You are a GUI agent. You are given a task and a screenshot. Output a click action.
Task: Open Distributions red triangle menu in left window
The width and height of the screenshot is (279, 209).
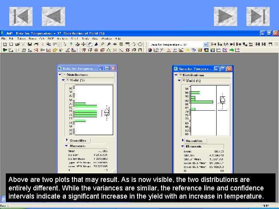point(64,75)
